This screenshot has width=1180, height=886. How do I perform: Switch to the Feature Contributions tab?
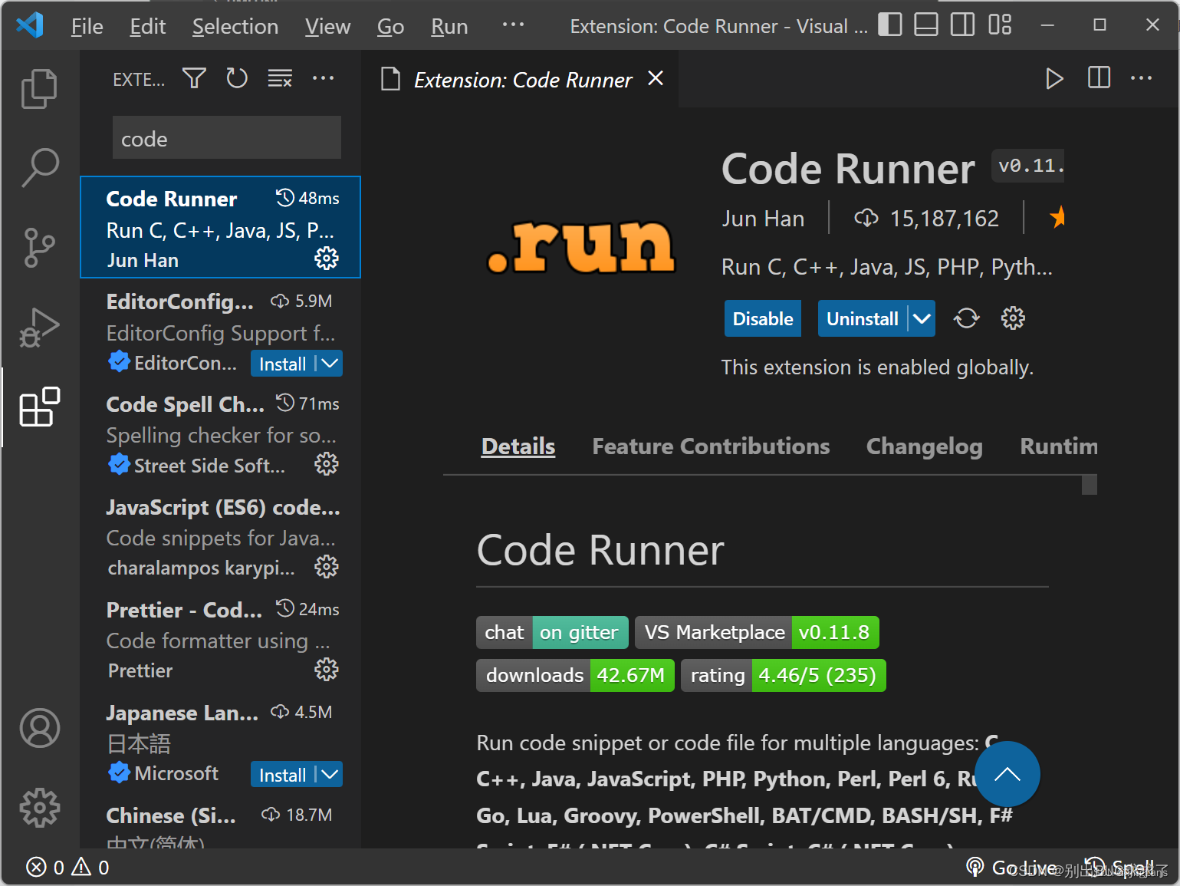click(x=711, y=446)
